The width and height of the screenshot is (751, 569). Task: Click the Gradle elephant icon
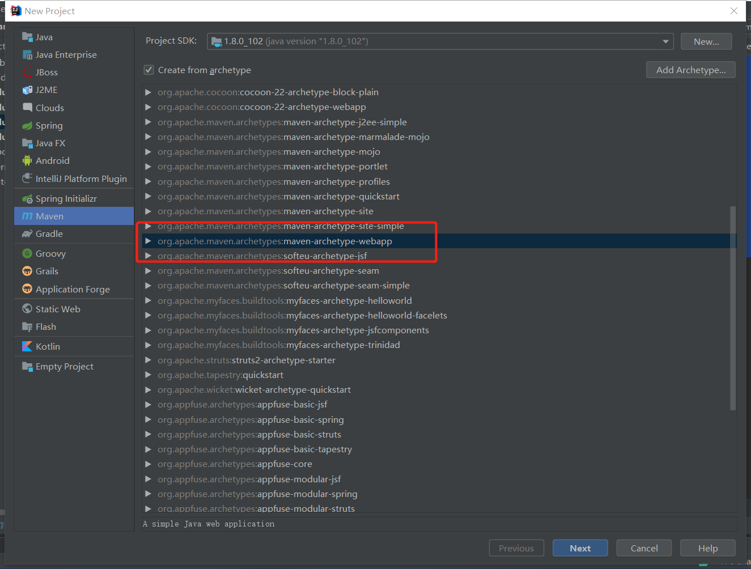[27, 234]
